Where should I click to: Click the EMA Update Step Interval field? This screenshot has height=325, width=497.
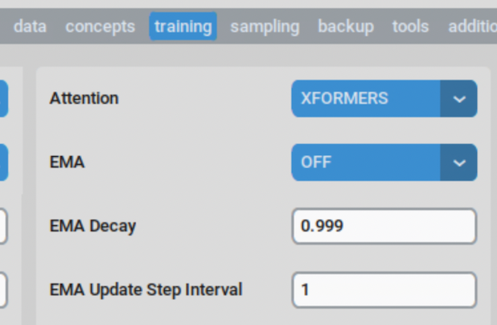384,290
